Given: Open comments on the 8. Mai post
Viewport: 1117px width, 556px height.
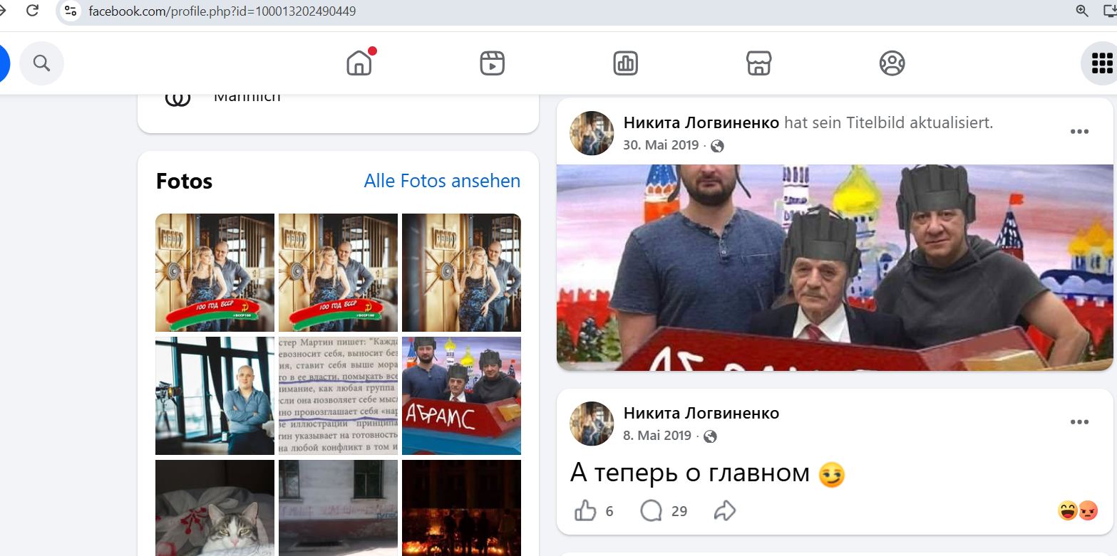Looking at the screenshot, I should pyautogui.click(x=652, y=510).
